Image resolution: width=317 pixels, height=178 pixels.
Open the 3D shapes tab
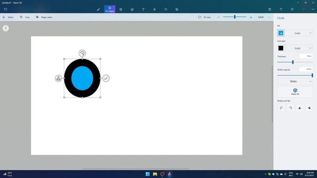point(121,9)
